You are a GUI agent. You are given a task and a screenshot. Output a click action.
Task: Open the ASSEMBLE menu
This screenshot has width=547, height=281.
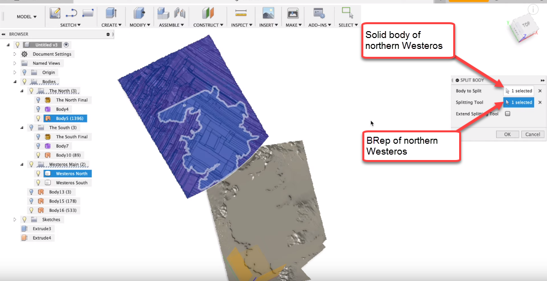click(x=171, y=25)
